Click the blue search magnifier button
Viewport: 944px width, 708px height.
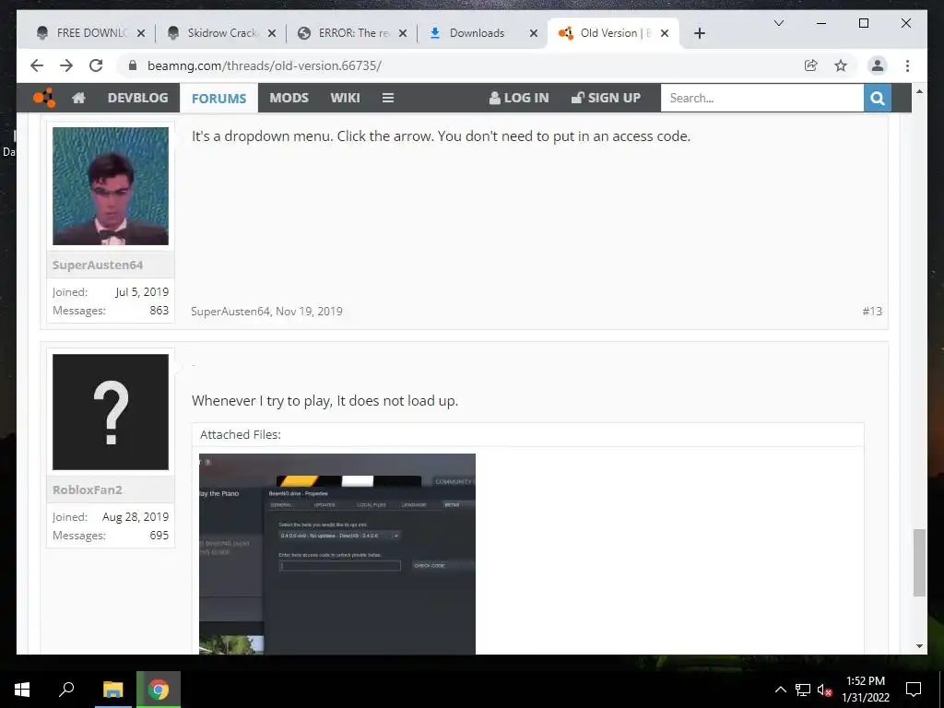(878, 98)
